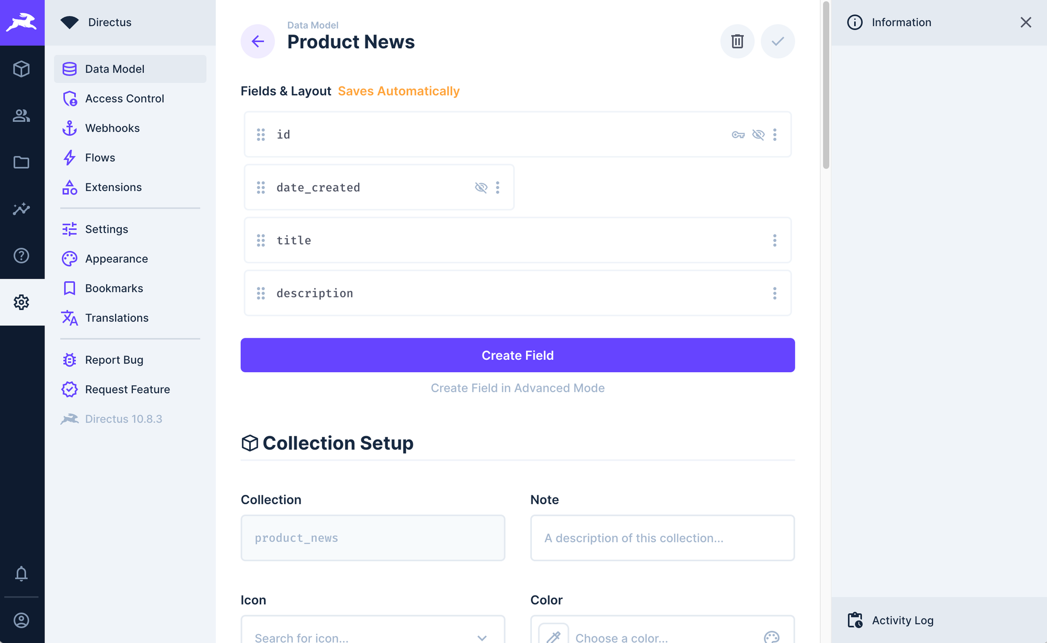Click the back arrow button
The height and width of the screenshot is (643, 1047).
tap(258, 41)
